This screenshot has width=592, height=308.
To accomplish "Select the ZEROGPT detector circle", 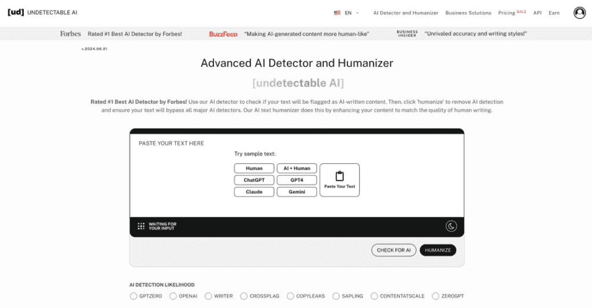I will tap(436, 296).
